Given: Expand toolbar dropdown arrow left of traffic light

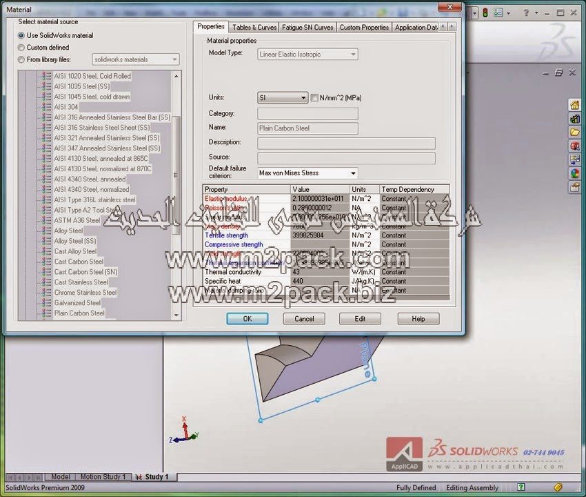Looking at the screenshot, I should pyautogui.click(x=474, y=13).
